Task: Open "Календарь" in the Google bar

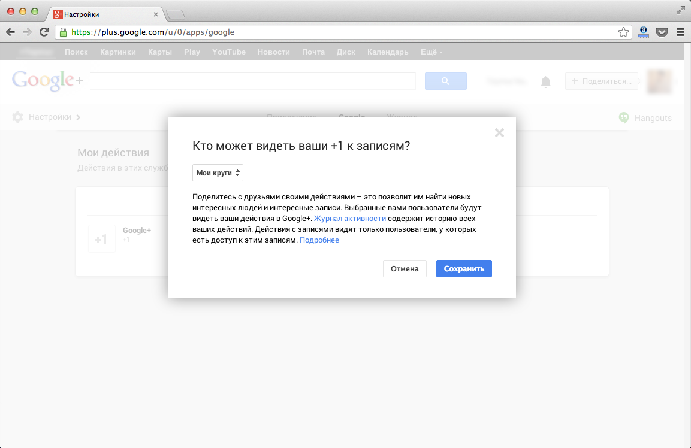Action: click(x=388, y=52)
